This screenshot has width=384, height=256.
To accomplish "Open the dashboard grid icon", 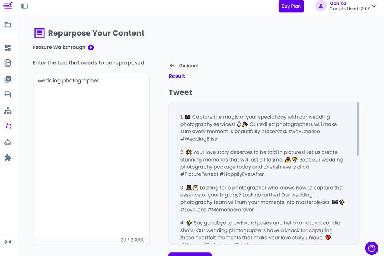I will (8, 48).
